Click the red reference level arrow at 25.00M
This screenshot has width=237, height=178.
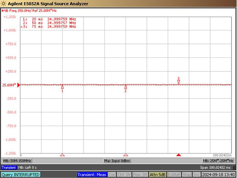pos(19,85)
